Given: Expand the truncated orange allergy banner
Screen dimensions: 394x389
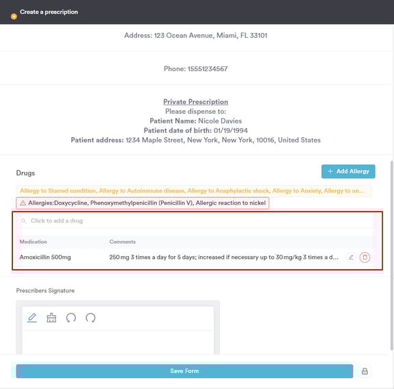Looking at the screenshot, I should click(194, 190).
